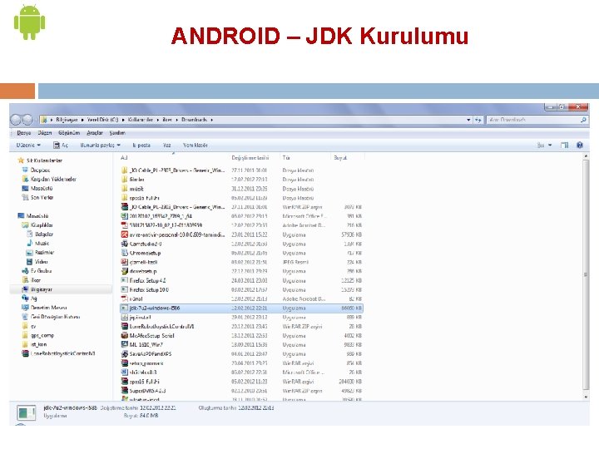The width and height of the screenshot is (599, 449).
Task: Open the Dosya menu
Action: pyautogui.click(x=23, y=133)
